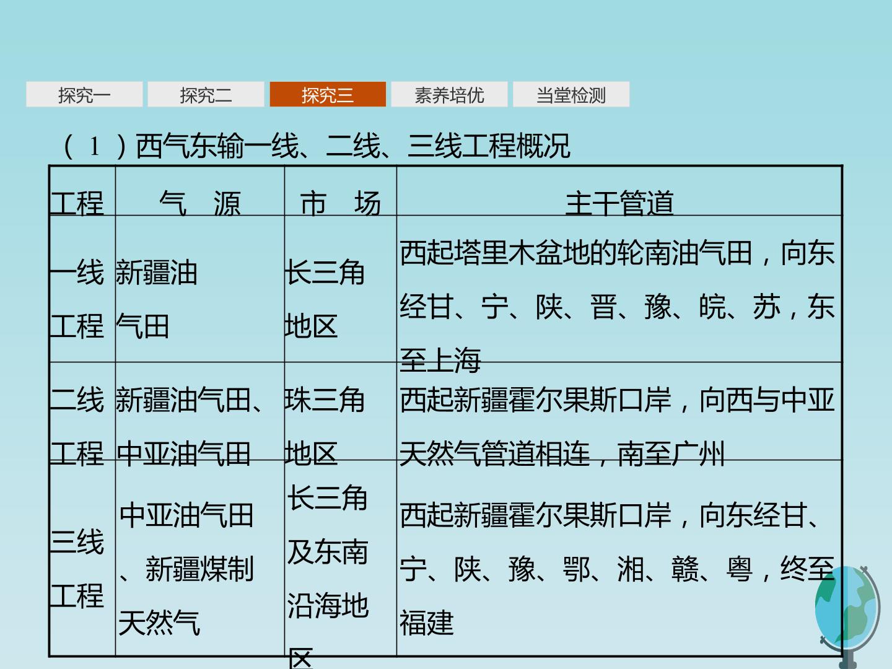
Task: Click the pipeline text 西起塔里木盆地的轮南油气田
Action: (x=576, y=253)
